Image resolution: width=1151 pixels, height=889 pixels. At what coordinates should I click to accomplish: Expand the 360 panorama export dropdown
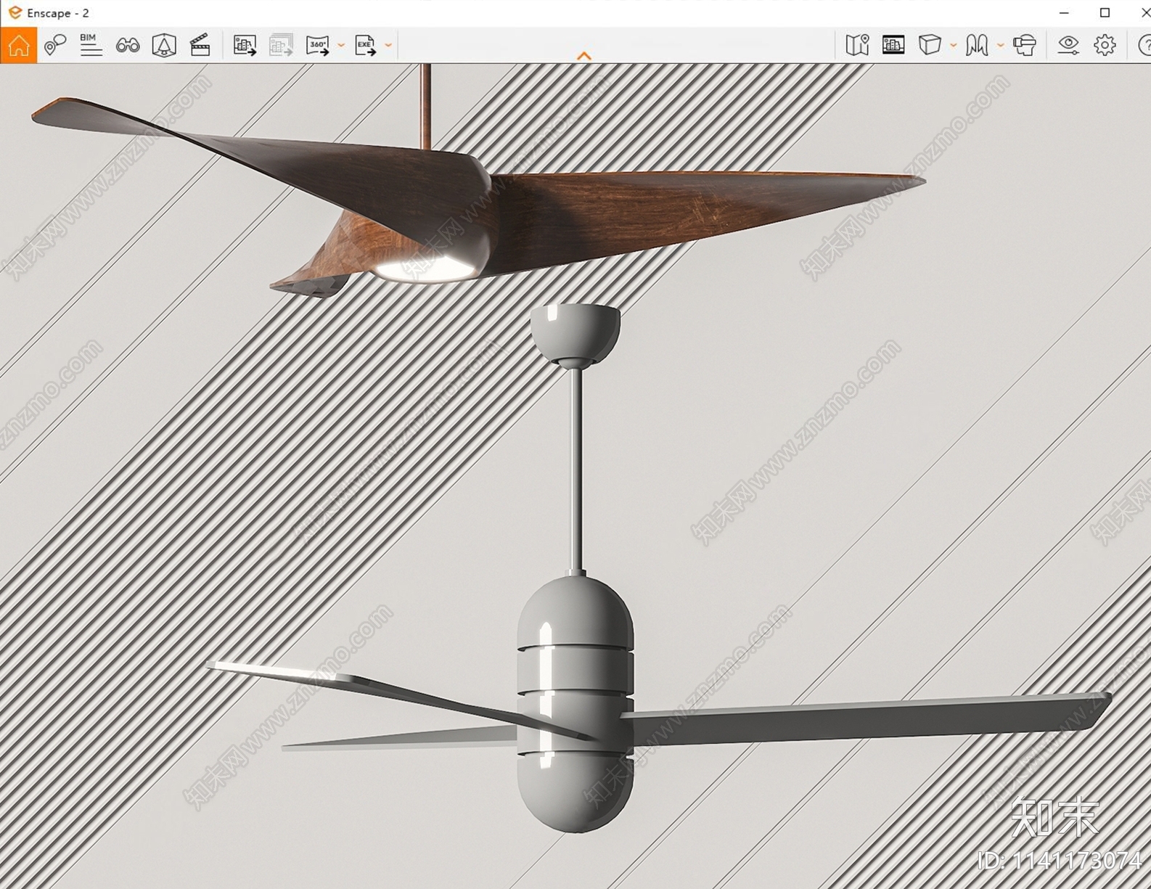[x=341, y=45]
